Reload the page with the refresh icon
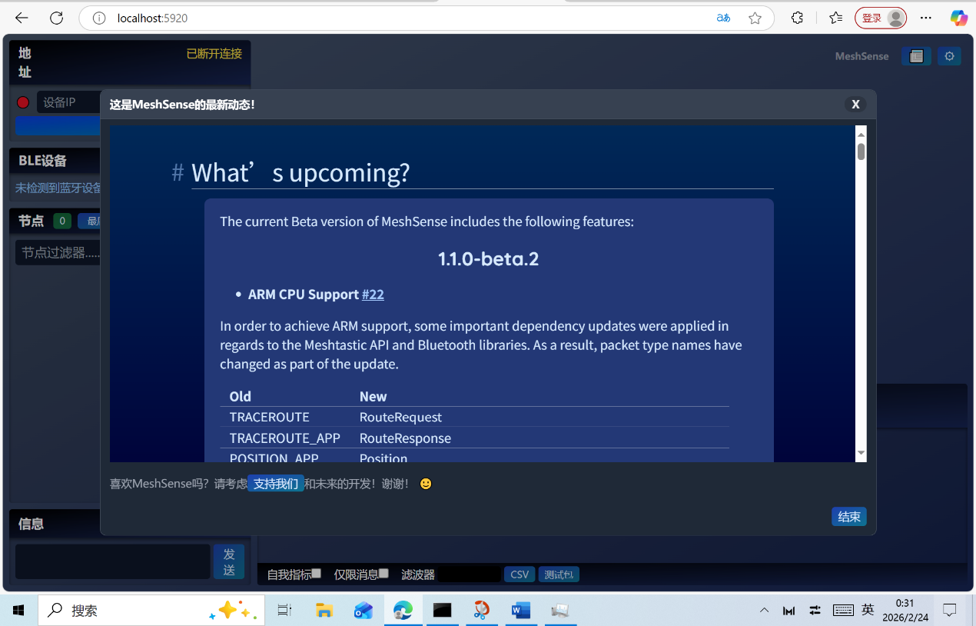 (56, 18)
